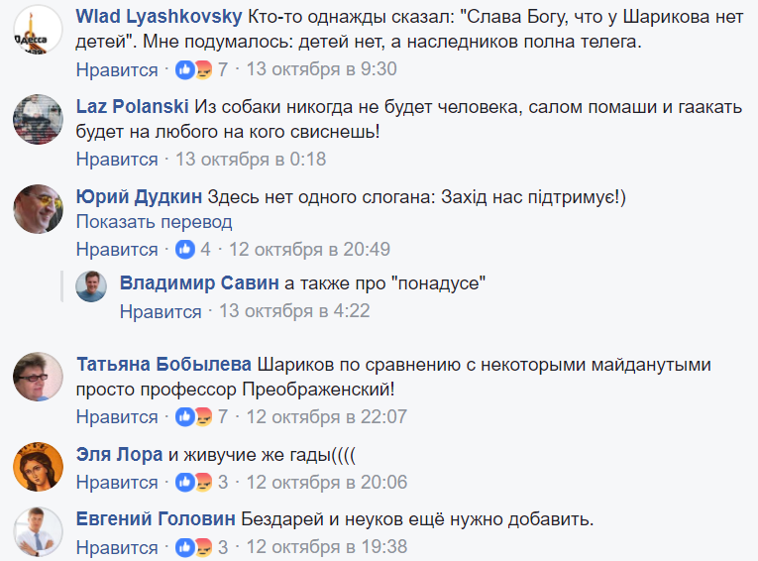Like Эля Лора's comment via Нравится
The height and width of the screenshot is (561, 758).
click(117, 483)
